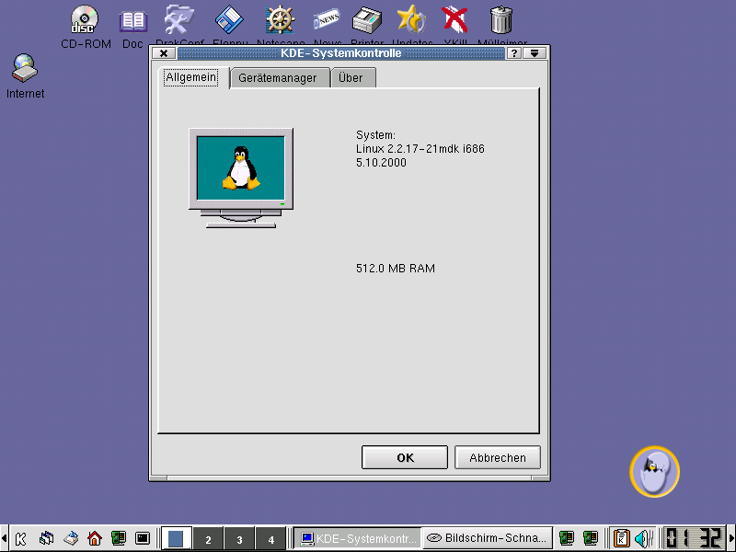This screenshot has height=552, width=736.
Task: Switch to virtual desktop 2
Action: (209, 539)
